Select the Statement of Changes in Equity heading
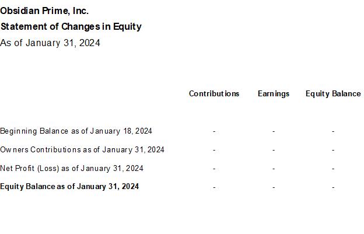The width and height of the screenshot is (364, 234). tap(71, 26)
